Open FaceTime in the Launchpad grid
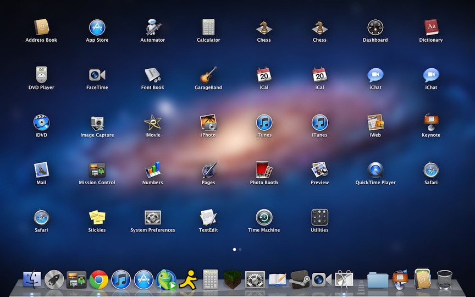The width and height of the screenshot is (475, 297). click(97, 75)
